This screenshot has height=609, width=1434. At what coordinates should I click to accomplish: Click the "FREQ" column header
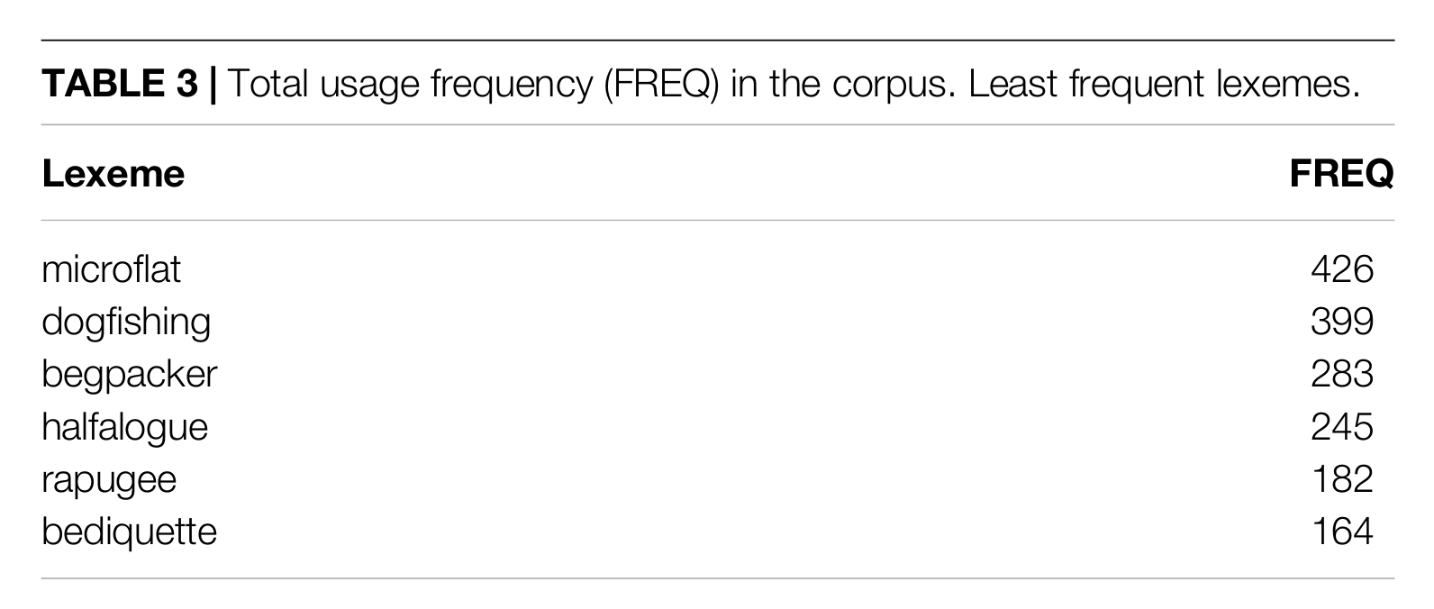(x=1340, y=173)
